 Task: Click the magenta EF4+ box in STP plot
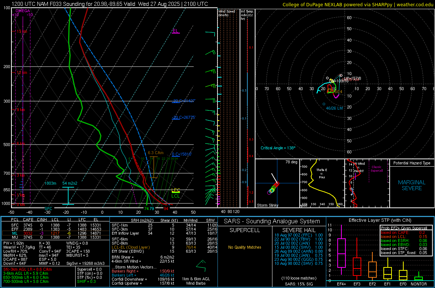[341, 253]
